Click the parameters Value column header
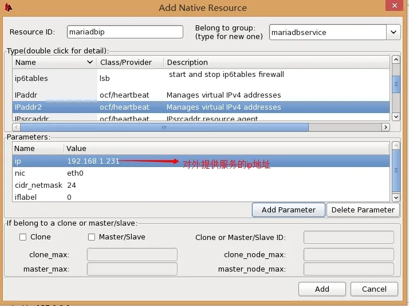The width and height of the screenshot is (409, 306). (227, 149)
